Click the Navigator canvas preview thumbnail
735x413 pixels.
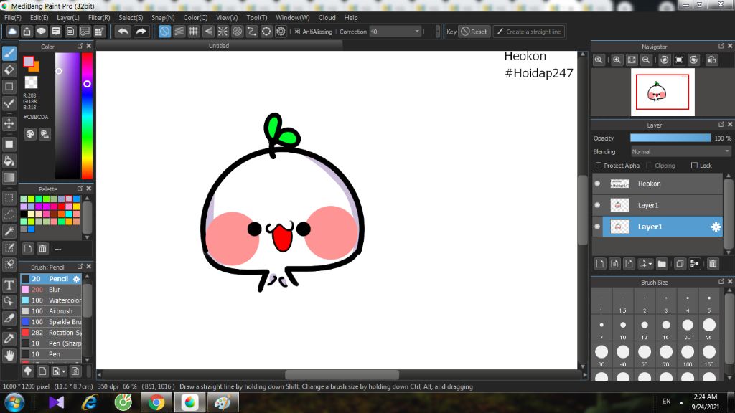pyautogui.click(x=663, y=92)
